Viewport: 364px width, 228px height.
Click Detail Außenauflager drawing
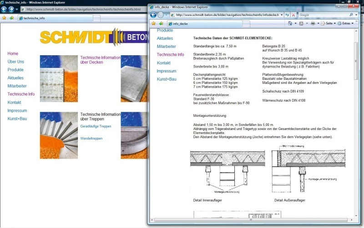click(308, 169)
